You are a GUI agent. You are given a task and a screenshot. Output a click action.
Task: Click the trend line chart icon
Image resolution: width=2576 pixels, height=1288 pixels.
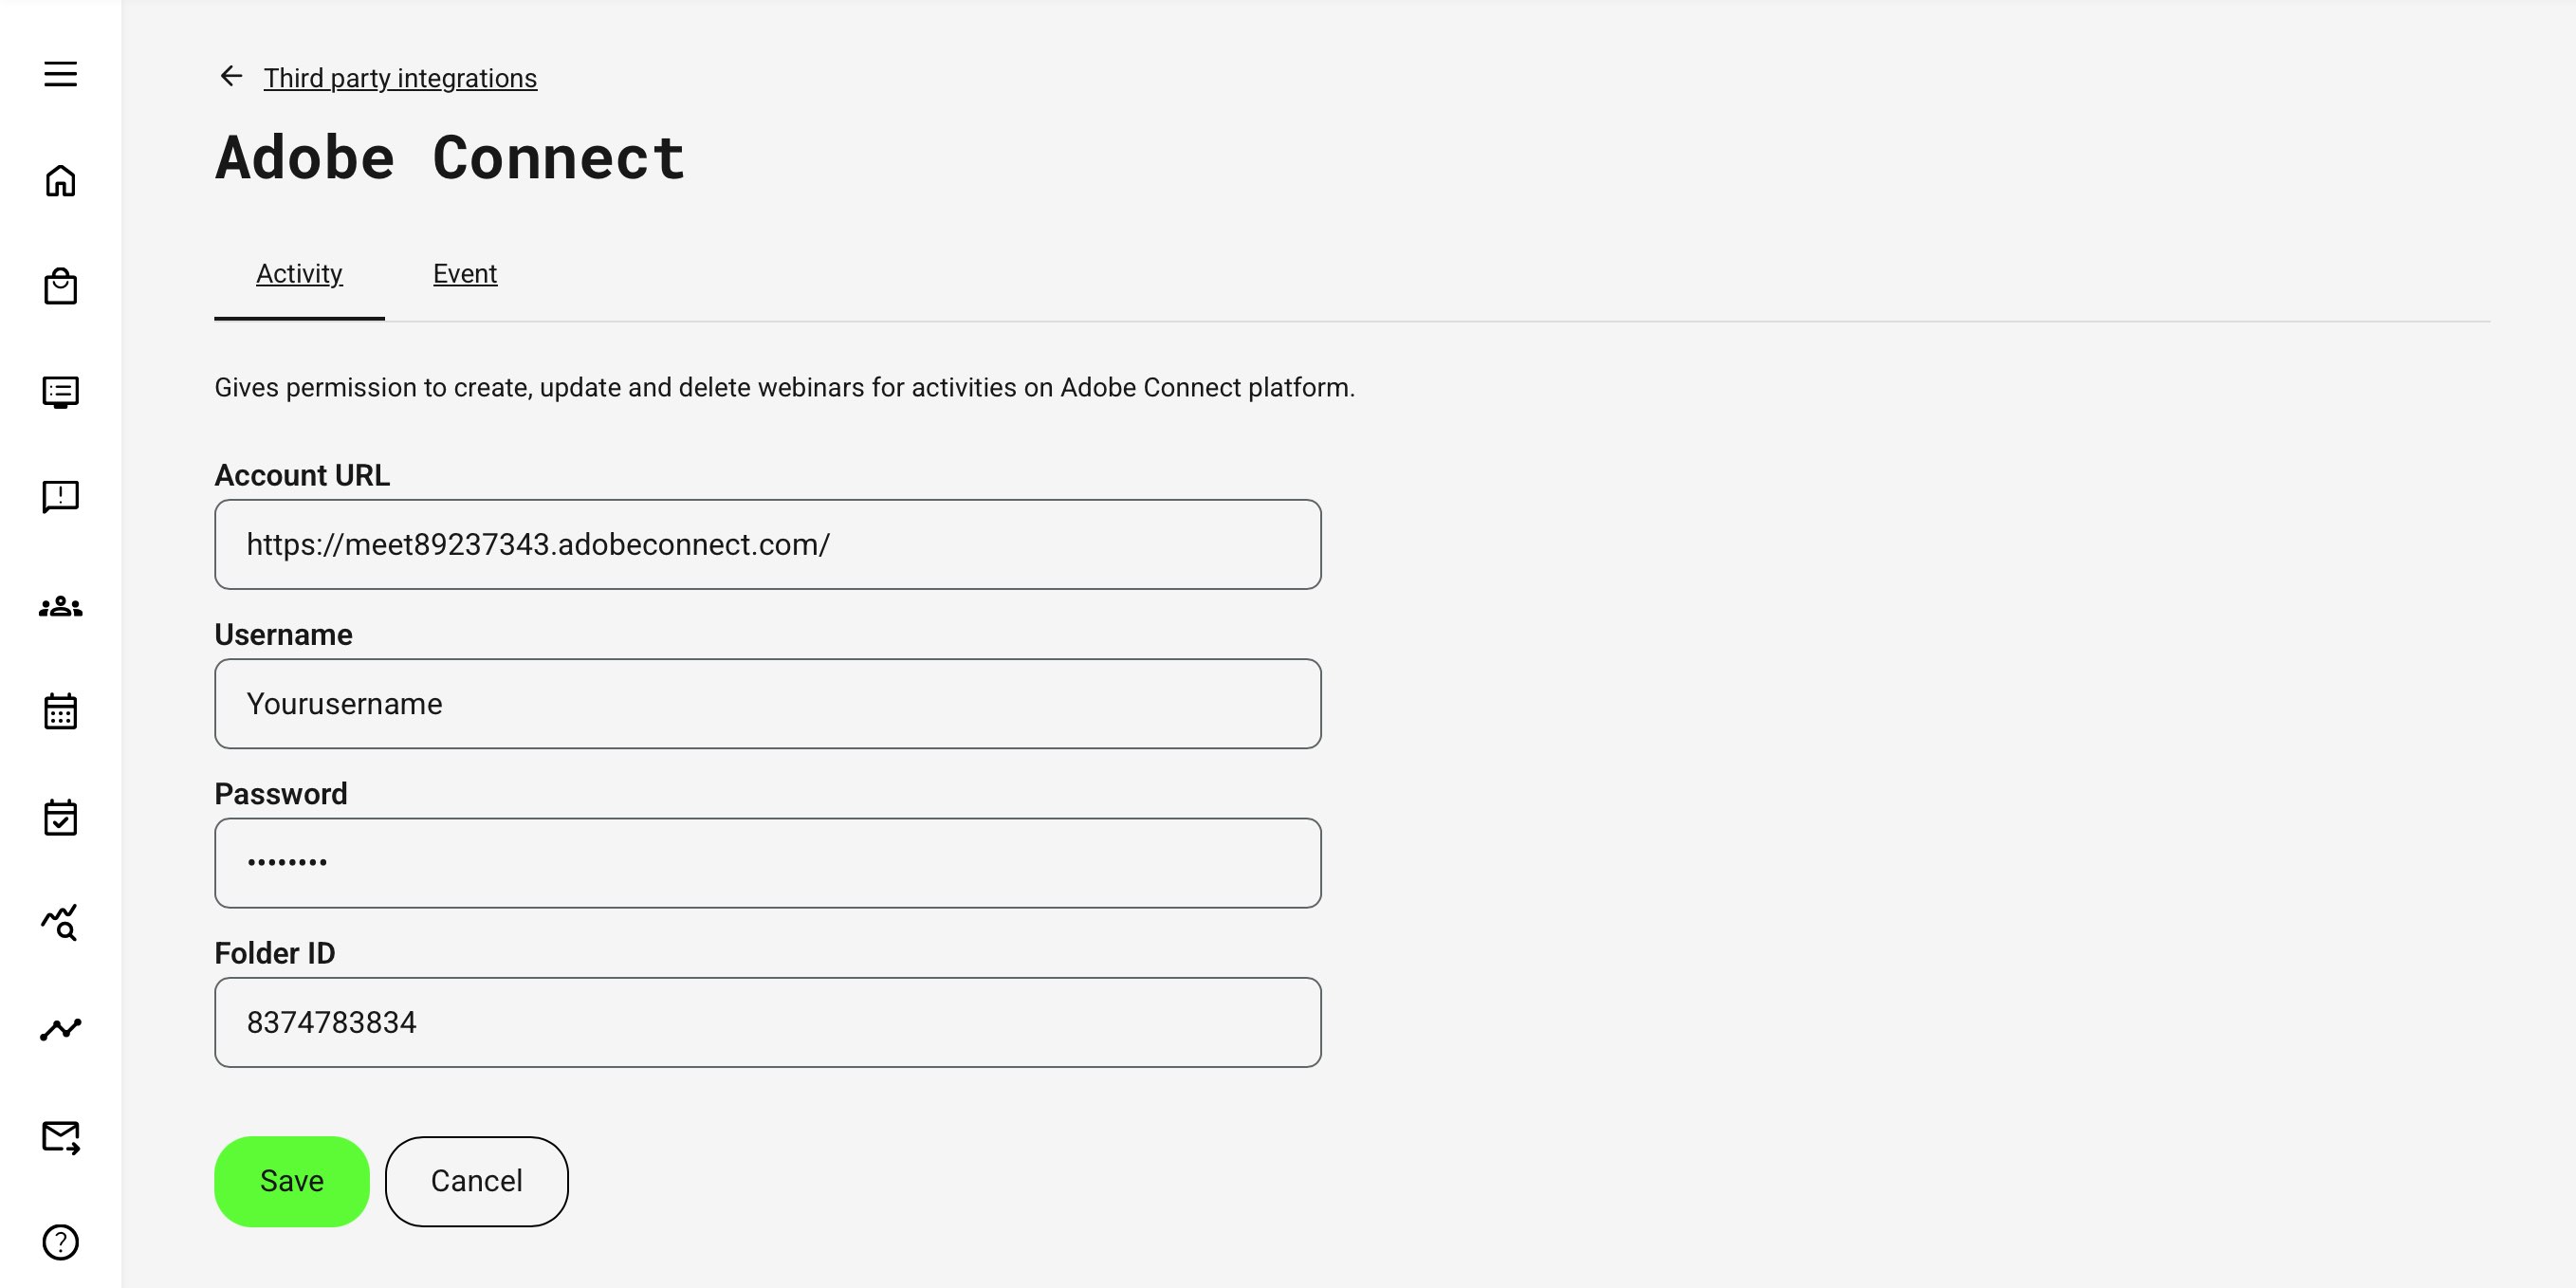60,1029
